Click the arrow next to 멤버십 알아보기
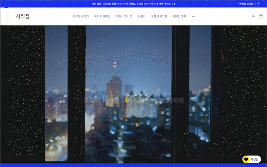This screenshot has width=267, height=167. (x=258, y=4)
